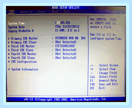Click the F1 key label
This screenshot has height=108, width=132.
tap(92, 81)
